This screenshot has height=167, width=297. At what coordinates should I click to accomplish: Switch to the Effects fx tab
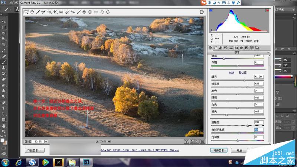[241, 48]
